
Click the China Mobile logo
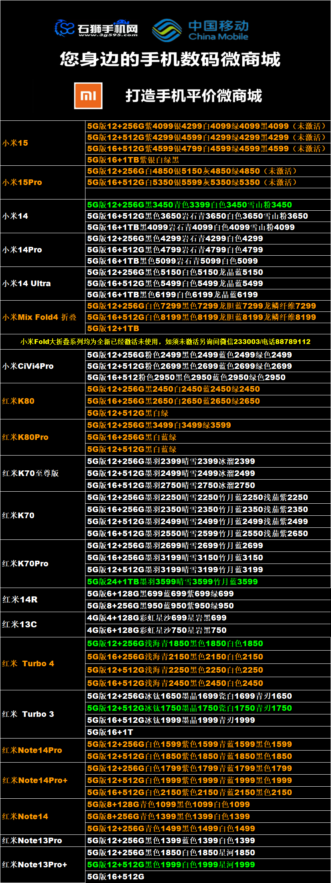point(201,30)
